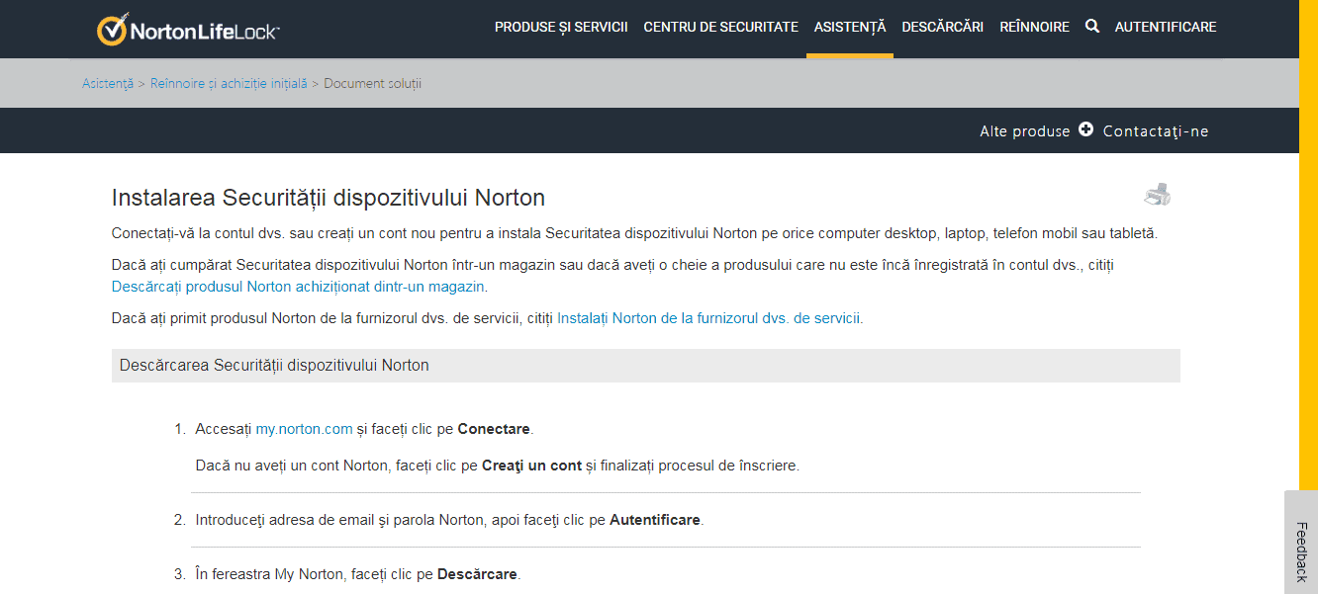The width and height of the screenshot is (1318, 594).
Task: Expand Alte produse via the plus icon
Action: [x=1086, y=129]
